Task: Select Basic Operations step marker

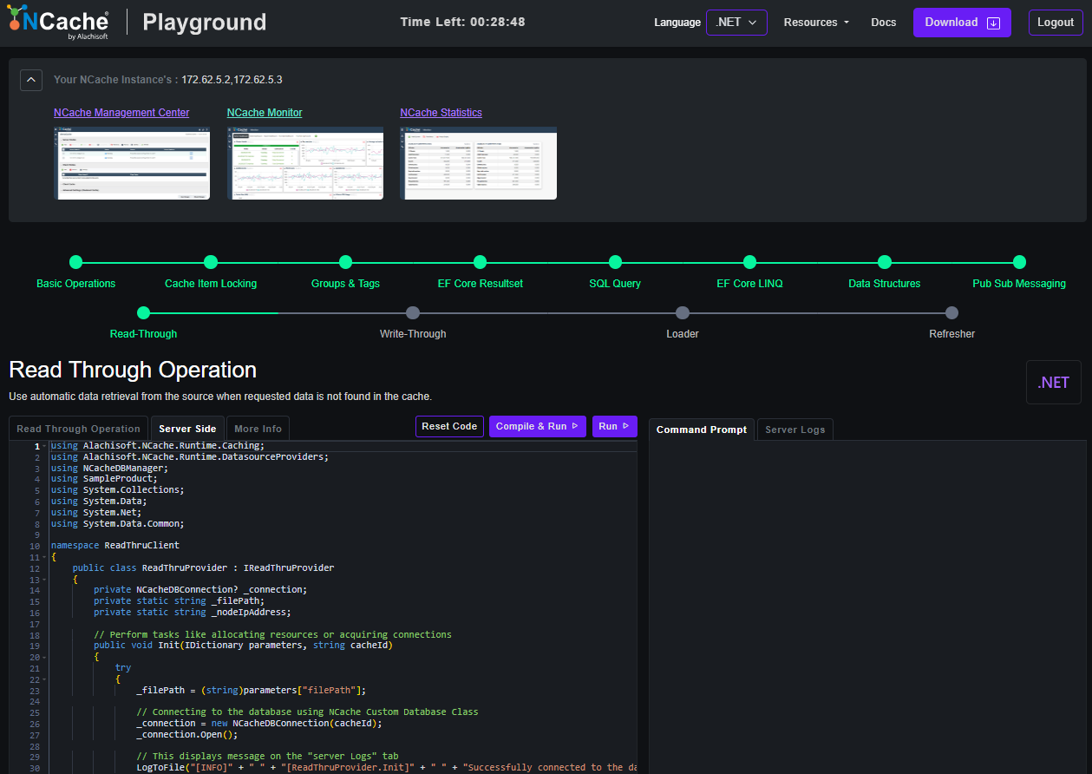Action: tap(75, 262)
